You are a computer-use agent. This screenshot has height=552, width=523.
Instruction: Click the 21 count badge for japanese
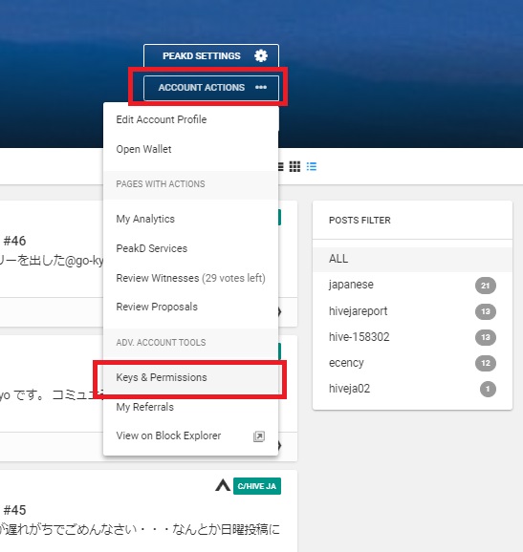tap(486, 286)
